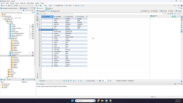Click the SQL filter expression field
Viewport: 183px width, 103px height.
(x=104, y=14)
